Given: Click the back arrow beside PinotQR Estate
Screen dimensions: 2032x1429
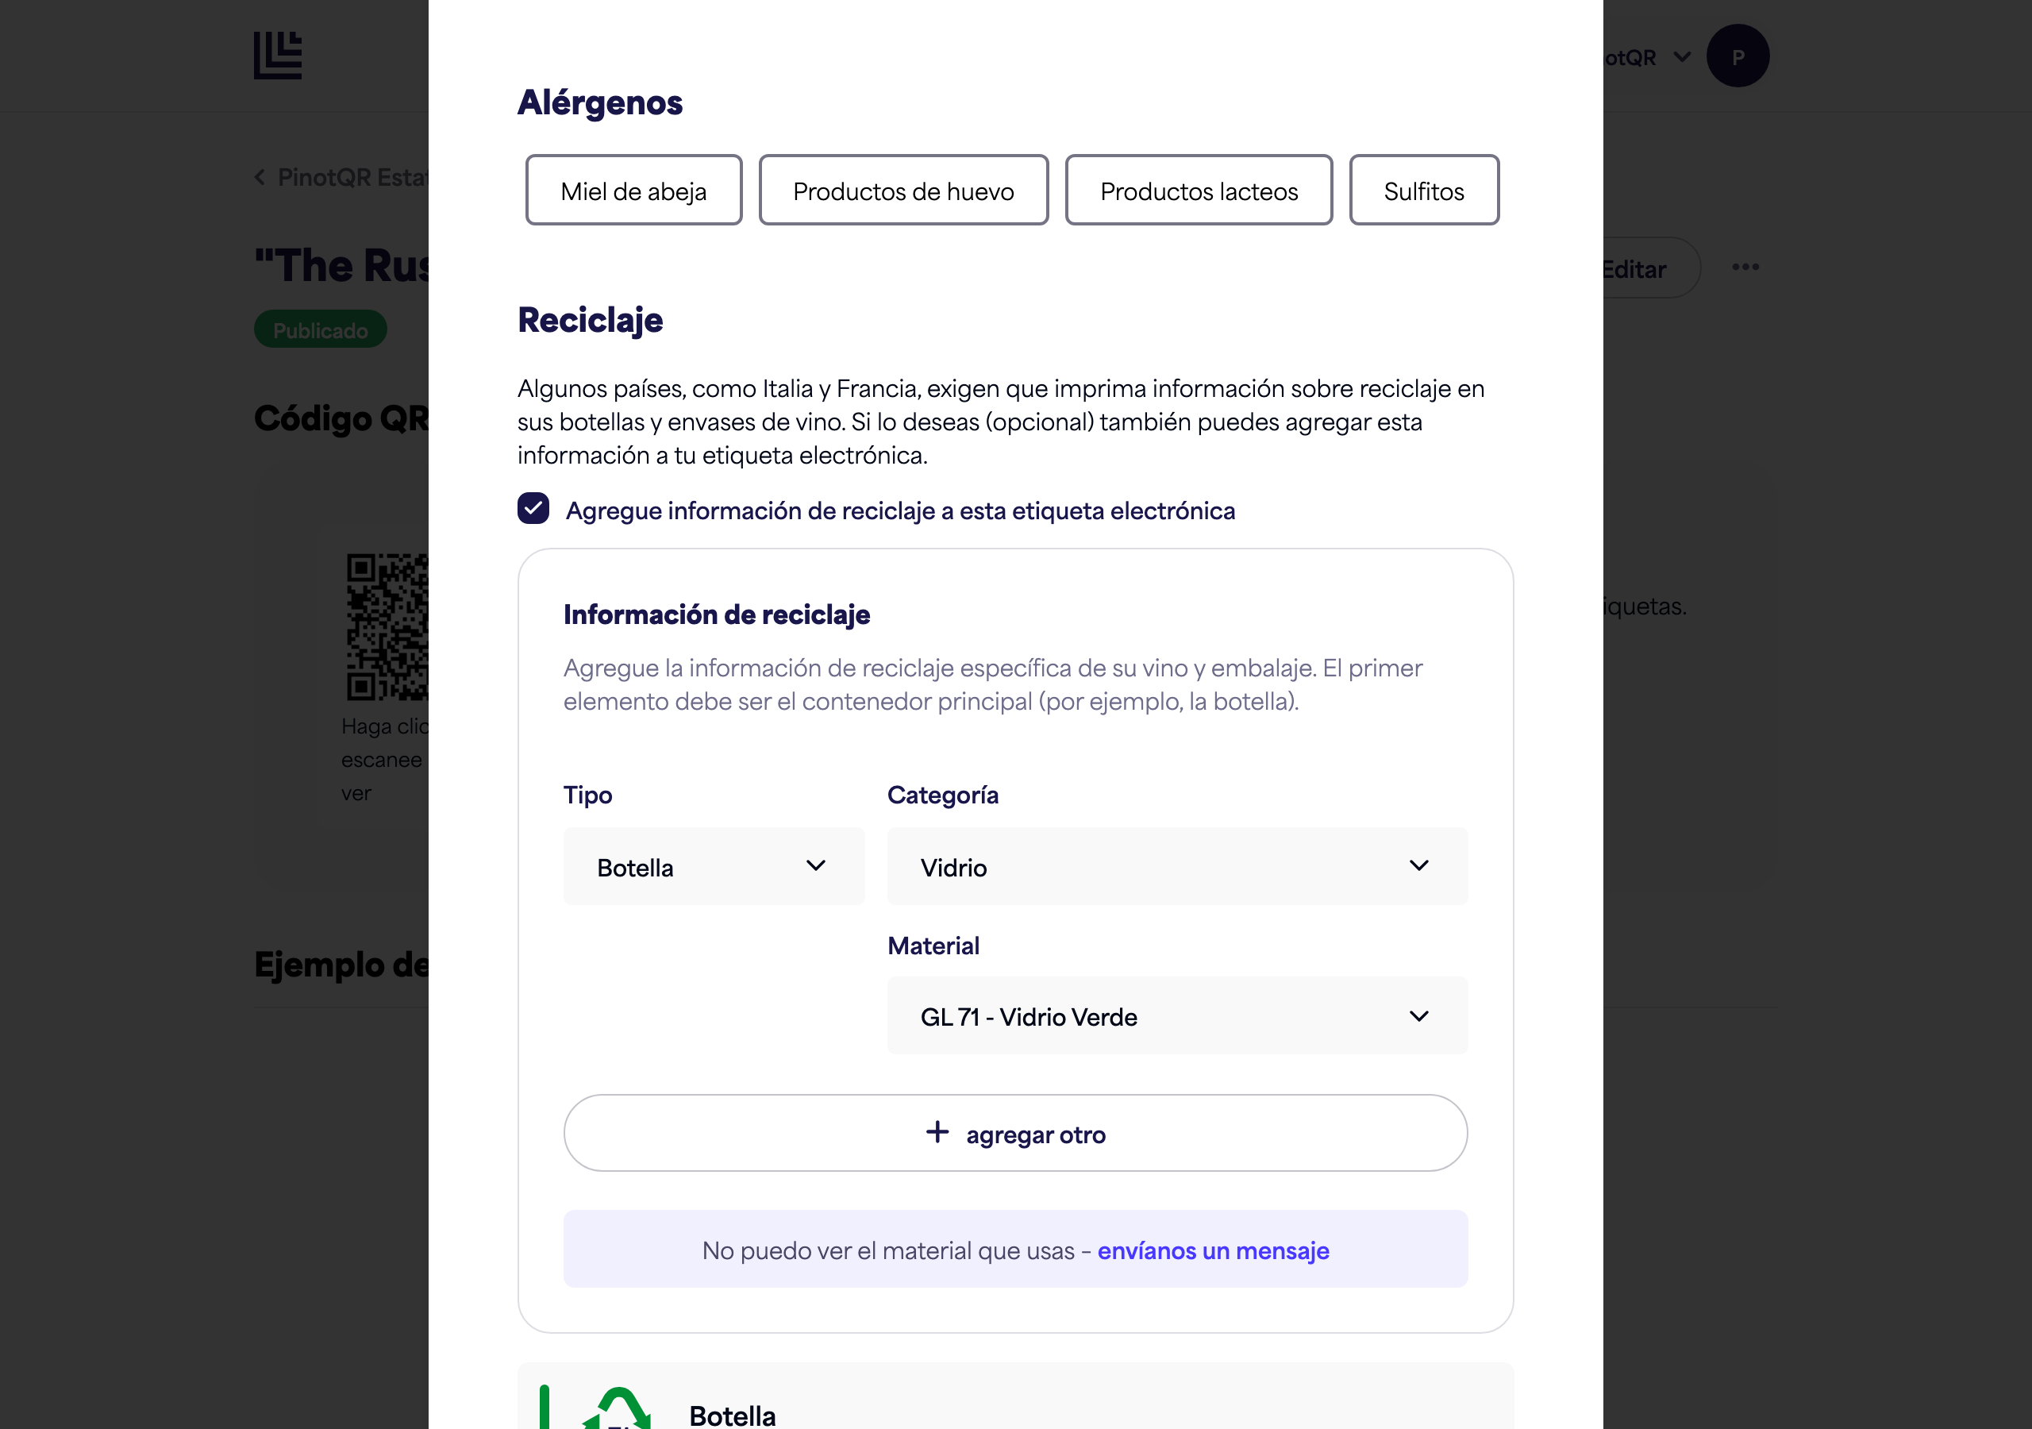Looking at the screenshot, I should click(x=260, y=177).
